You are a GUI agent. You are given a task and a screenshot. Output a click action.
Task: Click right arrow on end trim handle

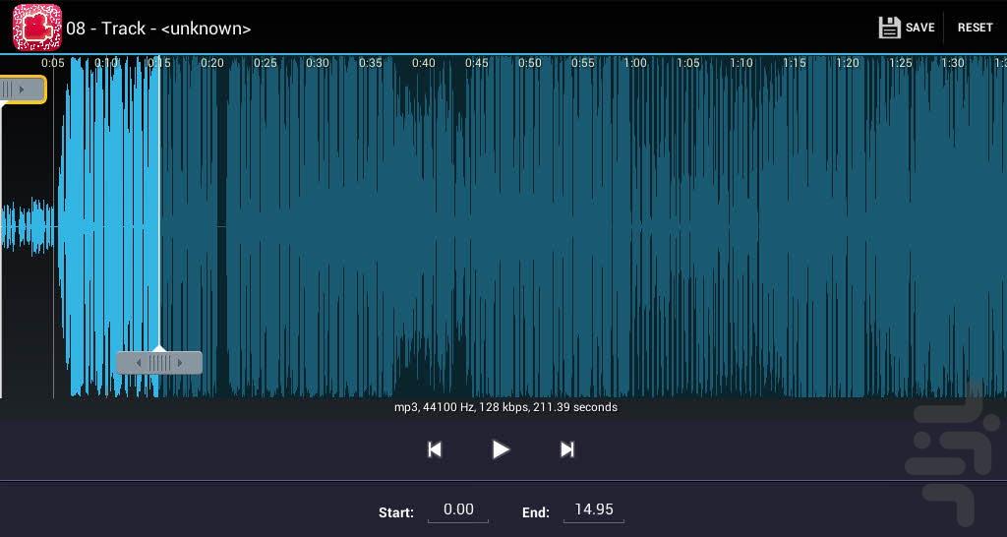pyautogui.click(x=180, y=363)
